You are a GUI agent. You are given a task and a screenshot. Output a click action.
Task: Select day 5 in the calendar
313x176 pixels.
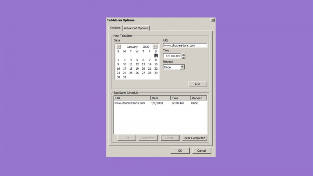137,60
